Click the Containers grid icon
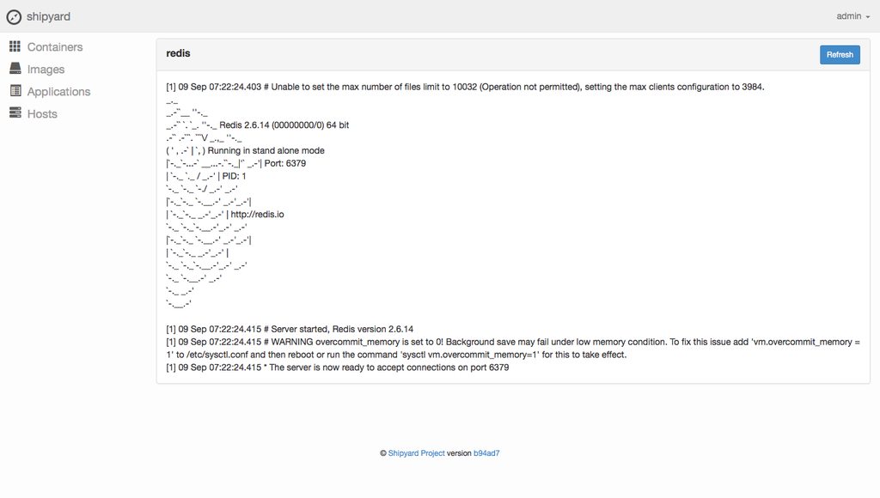The image size is (880, 498). coord(15,46)
